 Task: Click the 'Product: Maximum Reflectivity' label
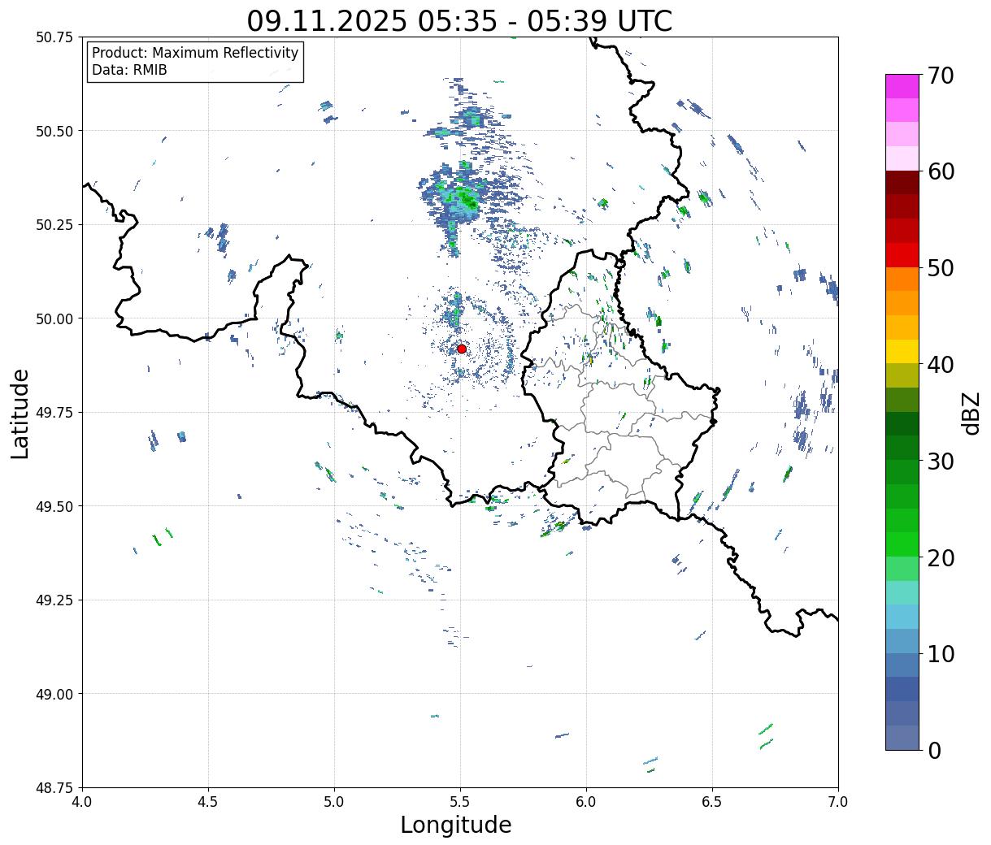pyautogui.click(x=195, y=53)
